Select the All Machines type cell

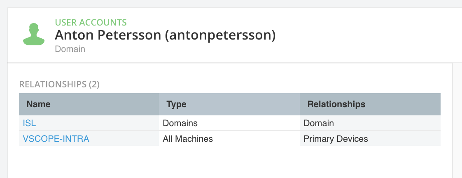pos(188,138)
